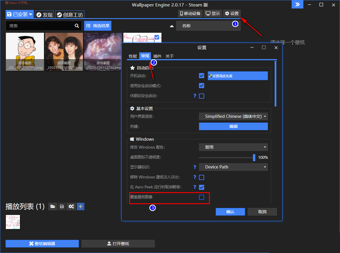Toggle 在 Aero Peek 运行时取消暂停 checkbox
The width and height of the screenshot is (340, 253).
pyautogui.click(x=201, y=187)
